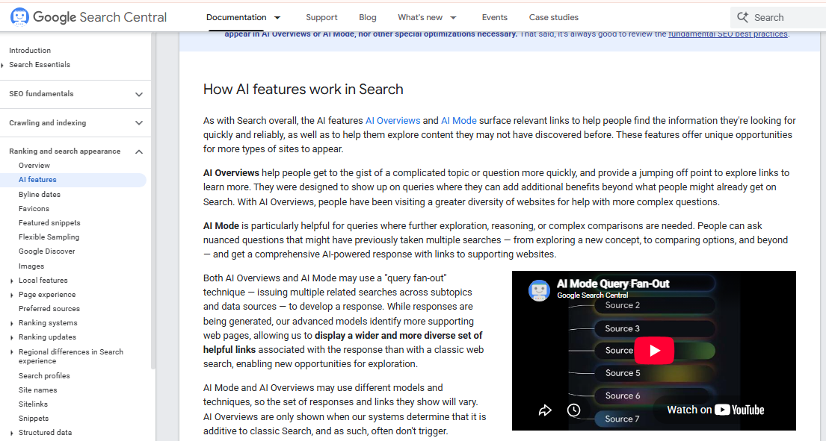This screenshot has width=826, height=441.
Task: Expand the Crawling and indexing section
Action: [x=138, y=123]
